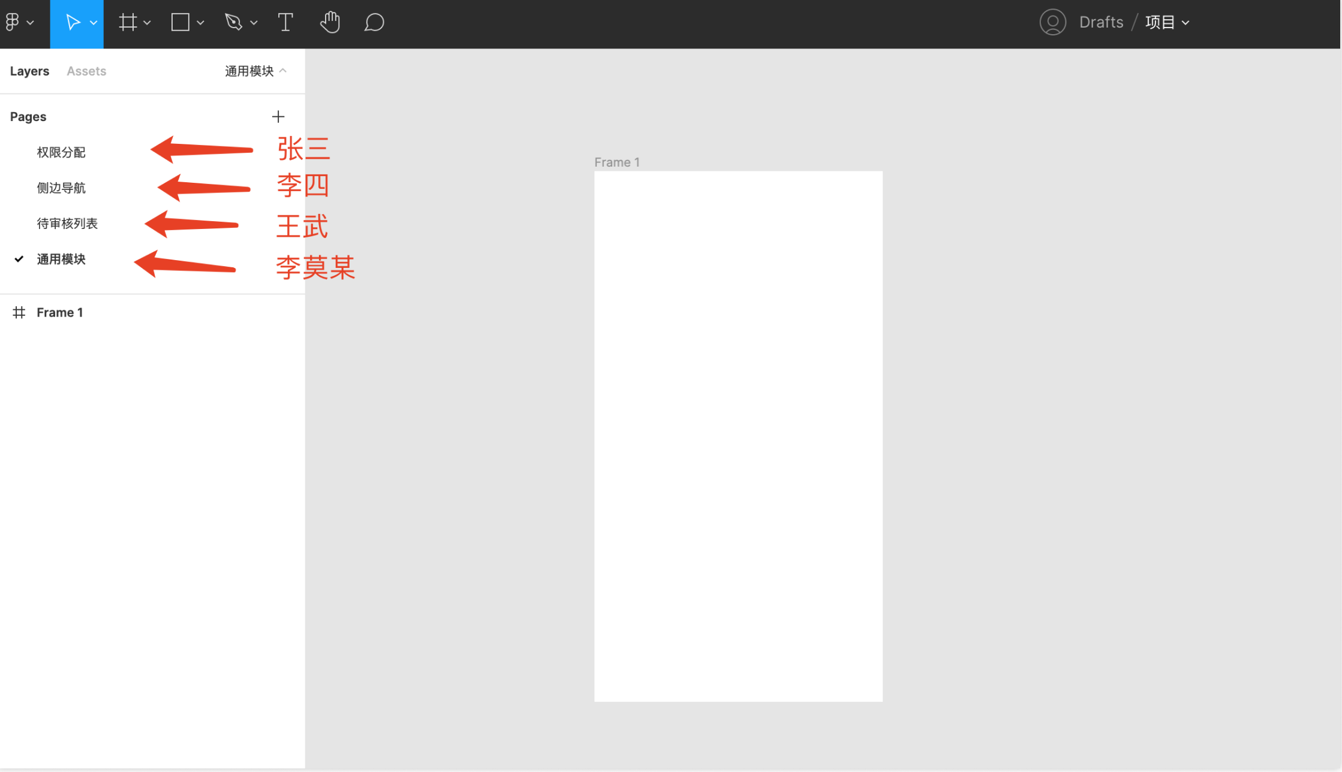
Task: Select the Text tool
Action: 285,23
